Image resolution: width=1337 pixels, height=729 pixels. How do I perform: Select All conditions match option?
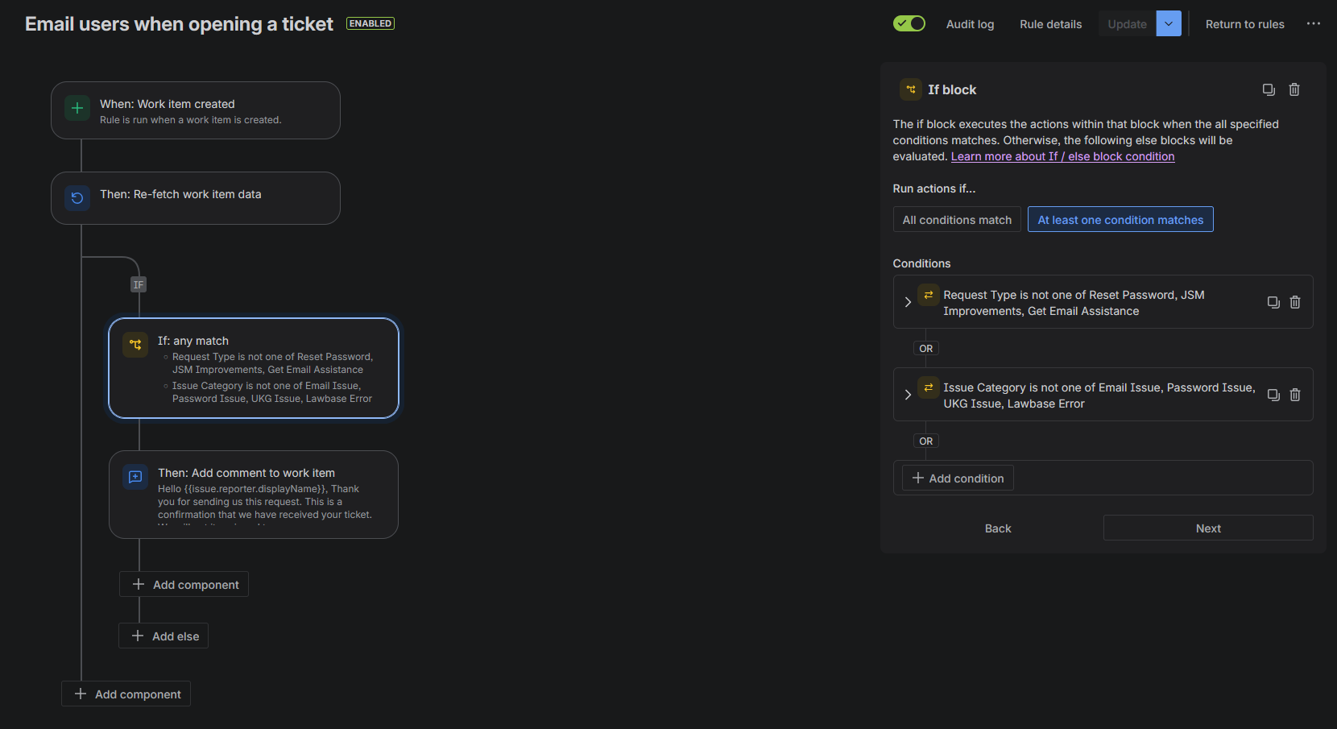tap(957, 219)
